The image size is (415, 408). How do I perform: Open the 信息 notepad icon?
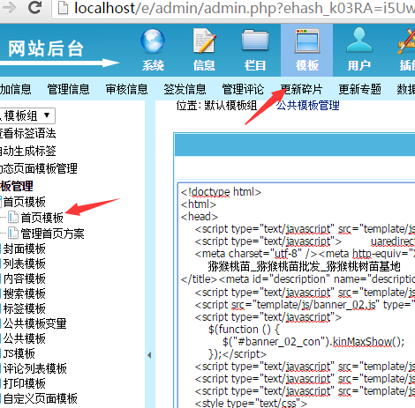coord(204,50)
